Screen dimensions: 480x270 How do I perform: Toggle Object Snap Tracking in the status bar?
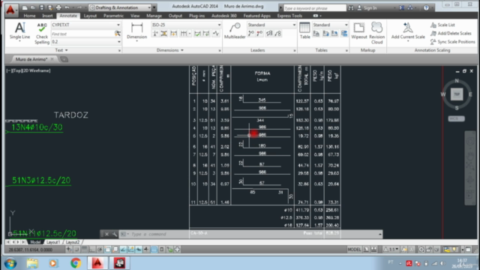tap(123, 250)
